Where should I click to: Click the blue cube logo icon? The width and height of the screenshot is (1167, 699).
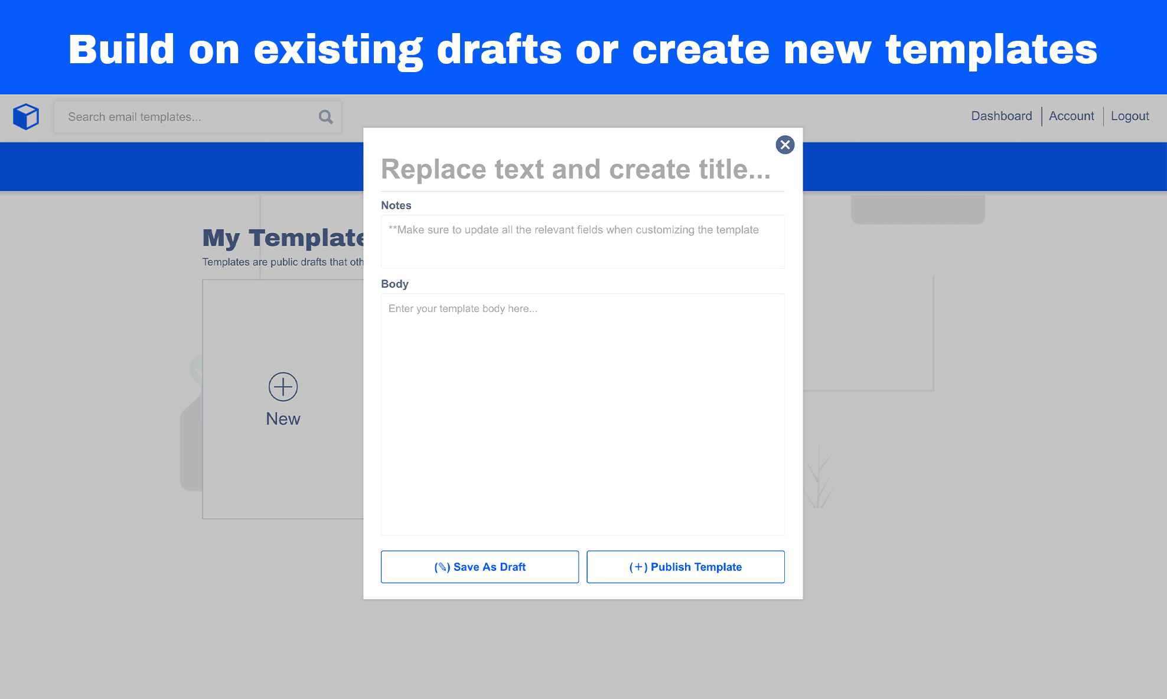[26, 116]
